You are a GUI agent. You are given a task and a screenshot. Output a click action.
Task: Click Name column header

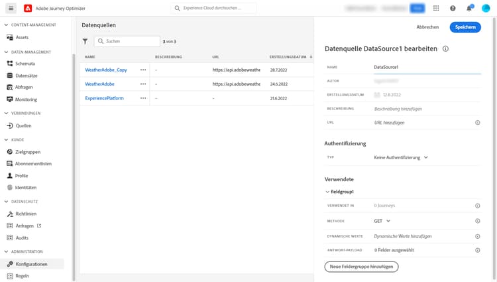(90, 57)
